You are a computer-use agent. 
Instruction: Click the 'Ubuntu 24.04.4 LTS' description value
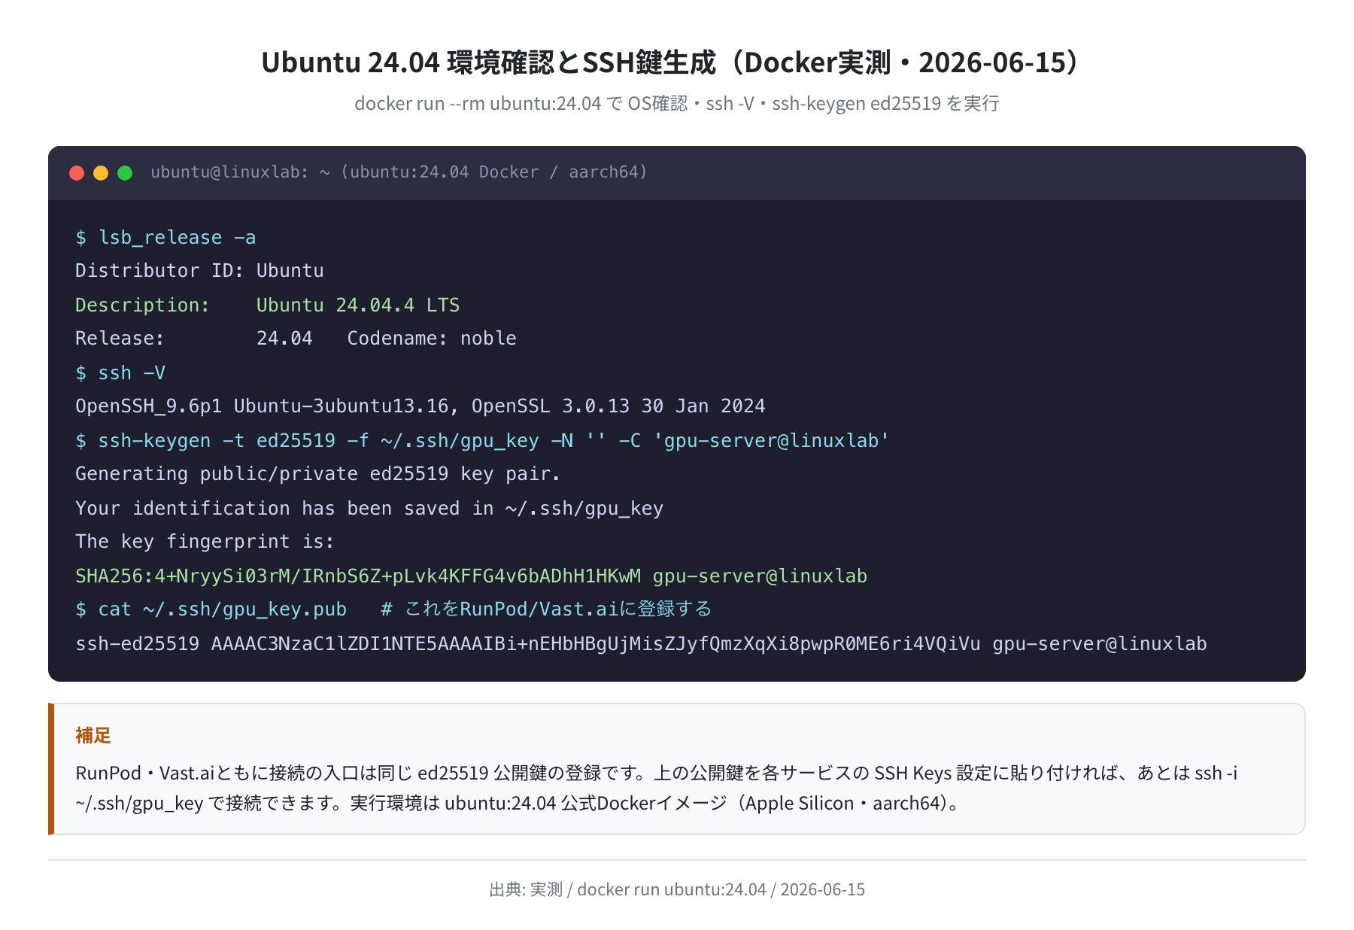[358, 305]
